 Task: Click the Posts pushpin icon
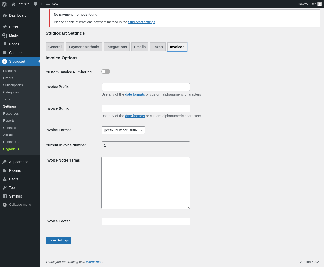pyautogui.click(x=5, y=27)
